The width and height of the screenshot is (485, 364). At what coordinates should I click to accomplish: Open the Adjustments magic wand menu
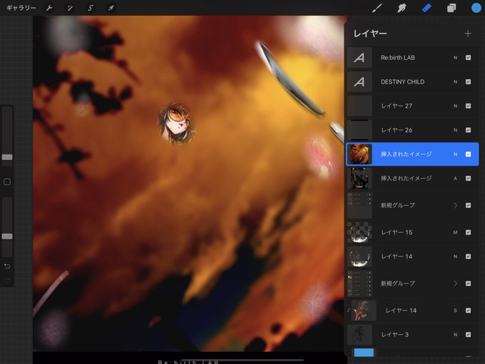pyautogui.click(x=70, y=8)
